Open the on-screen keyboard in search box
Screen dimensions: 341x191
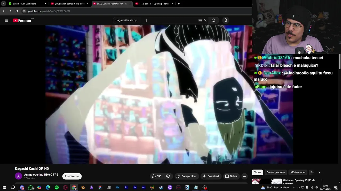tap(200, 20)
